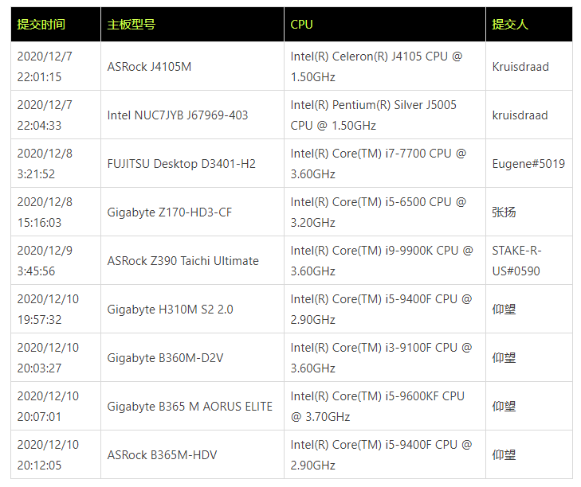
Task: Click the ASRock B365M-HDV cell
Action: [192, 454]
